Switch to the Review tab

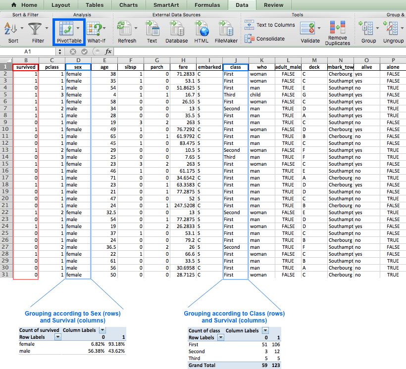pos(273,5)
